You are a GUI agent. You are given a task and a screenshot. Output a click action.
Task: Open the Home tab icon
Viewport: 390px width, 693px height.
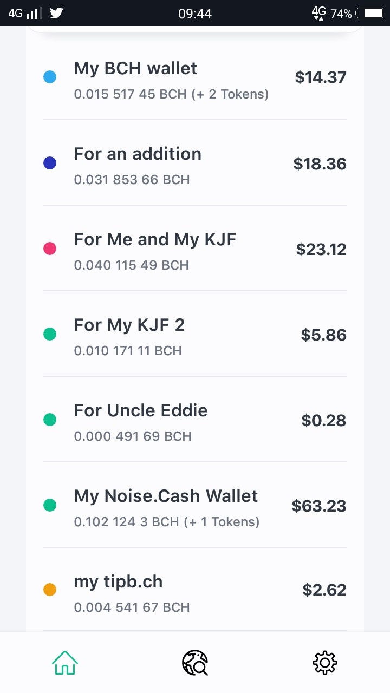(64, 662)
